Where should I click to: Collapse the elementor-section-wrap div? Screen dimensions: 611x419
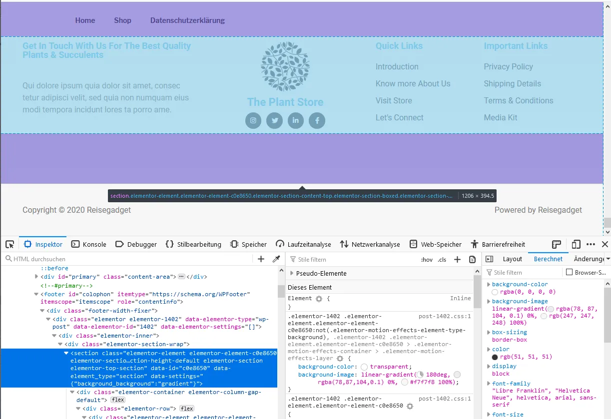click(x=60, y=344)
